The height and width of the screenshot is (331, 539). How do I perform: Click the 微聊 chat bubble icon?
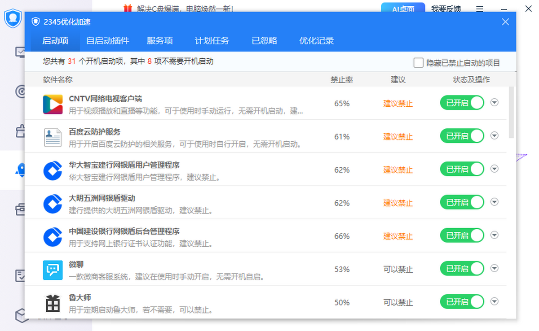[53, 270]
